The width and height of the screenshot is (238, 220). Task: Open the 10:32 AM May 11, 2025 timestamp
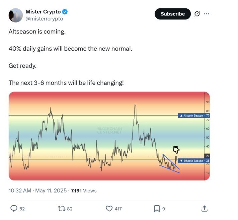point(37,190)
